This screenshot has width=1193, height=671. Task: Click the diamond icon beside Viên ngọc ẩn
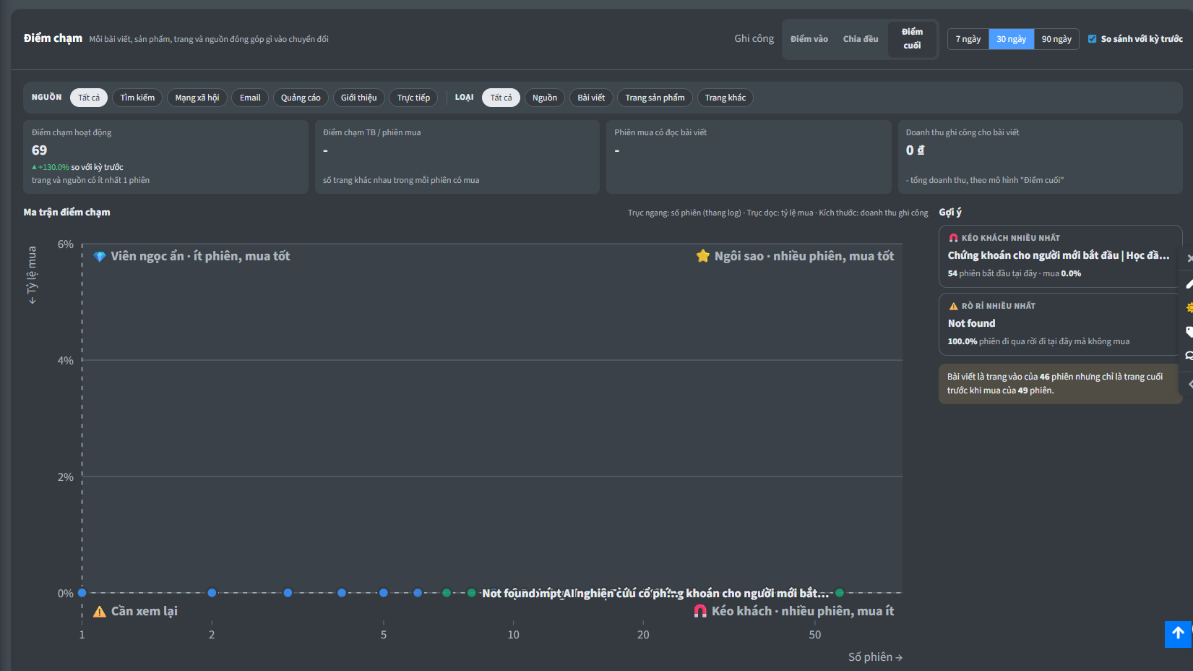point(100,256)
